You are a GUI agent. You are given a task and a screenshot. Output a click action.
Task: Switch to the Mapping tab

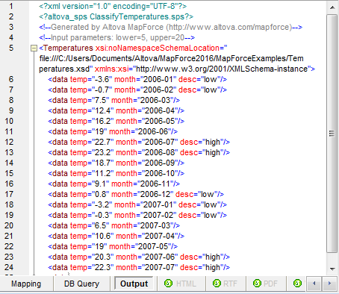click(x=26, y=284)
